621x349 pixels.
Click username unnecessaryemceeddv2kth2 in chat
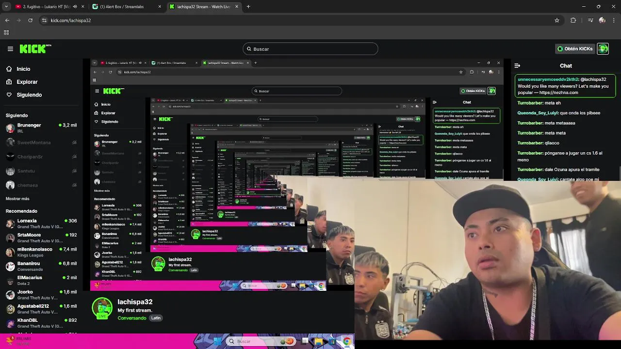548,79
